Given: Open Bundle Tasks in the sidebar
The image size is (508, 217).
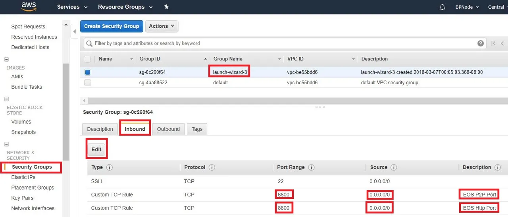Looking at the screenshot, I should pyautogui.click(x=27, y=87).
